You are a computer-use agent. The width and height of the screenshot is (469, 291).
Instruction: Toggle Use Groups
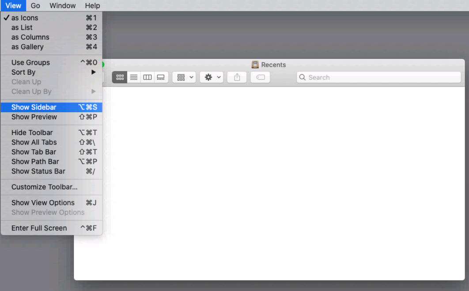tap(51, 63)
